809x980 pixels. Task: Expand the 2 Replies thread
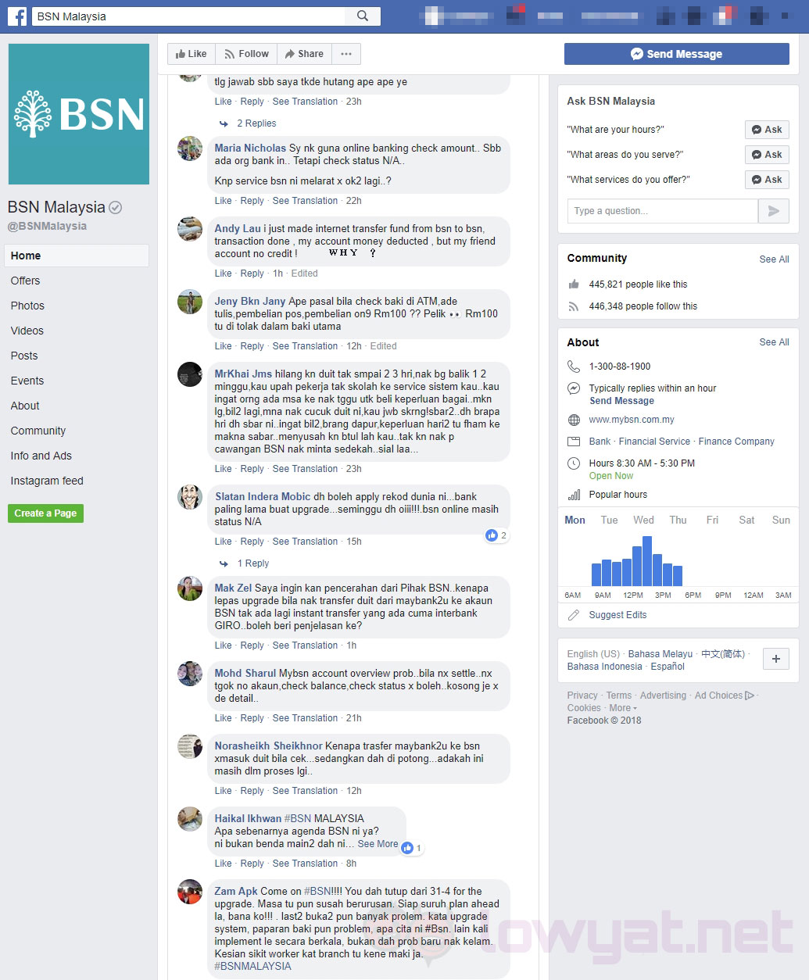pos(256,123)
